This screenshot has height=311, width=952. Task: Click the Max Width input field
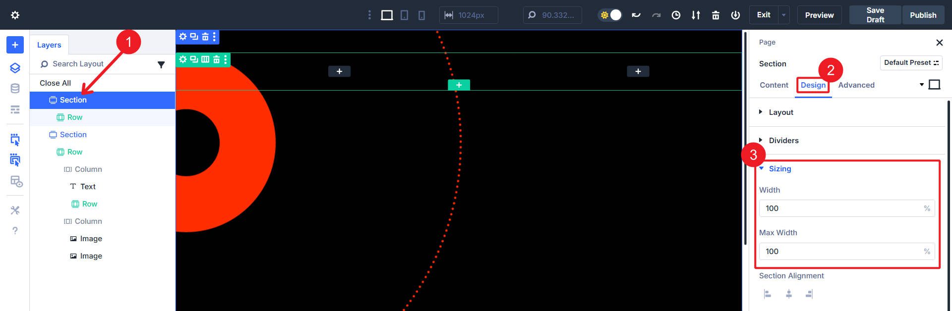pyautogui.click(x=840, y=252)
